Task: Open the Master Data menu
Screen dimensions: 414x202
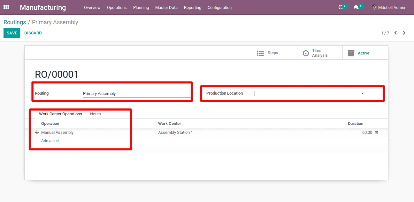Action: (x=166, y=7)
